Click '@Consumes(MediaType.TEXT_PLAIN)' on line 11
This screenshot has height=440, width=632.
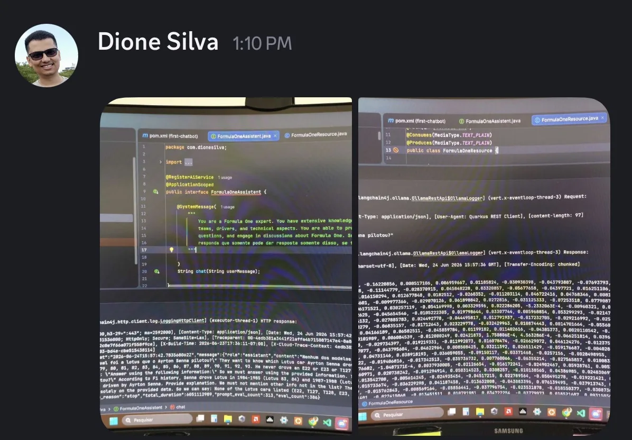click(x=449, y=135)
